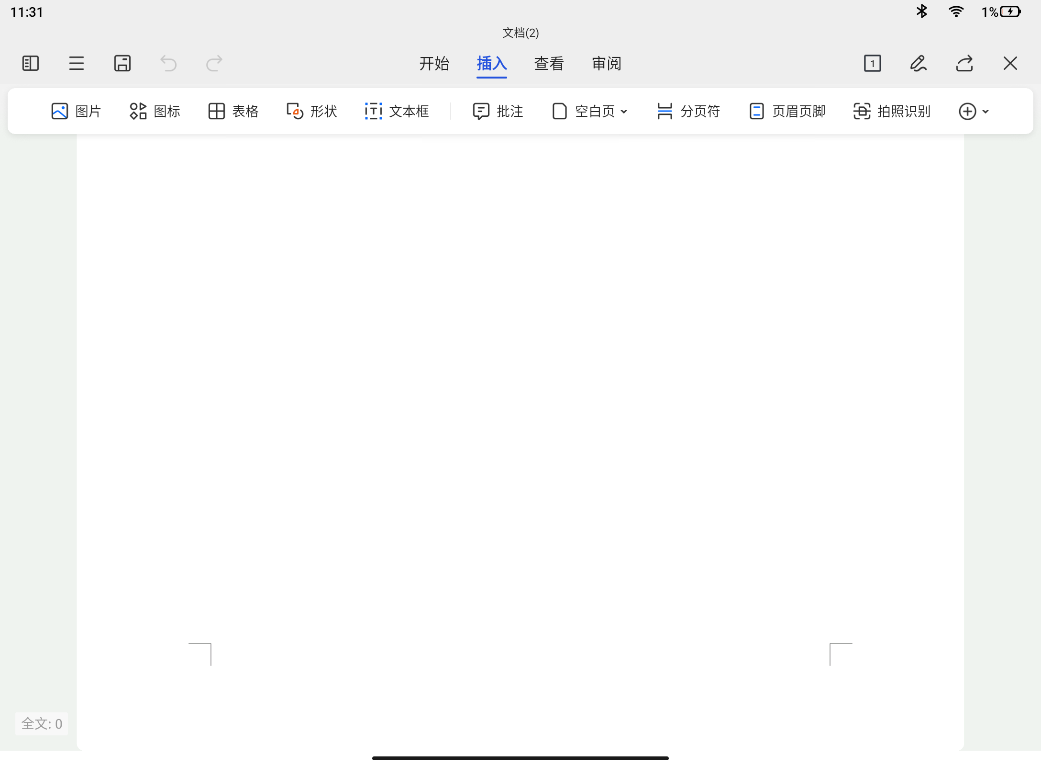Toggle the page count view icon
This screenshot has width=1041, height=766.
click(x=873, y=63)
